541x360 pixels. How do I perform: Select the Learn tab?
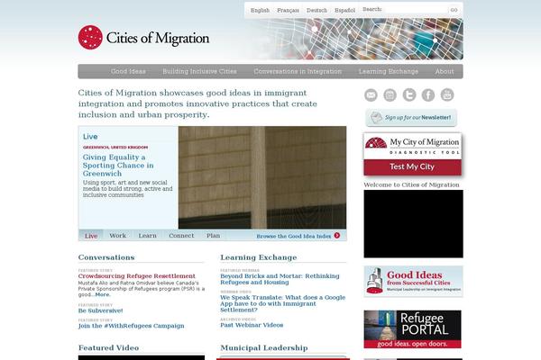147,236
